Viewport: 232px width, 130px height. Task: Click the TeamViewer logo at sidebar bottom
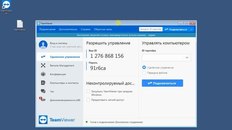(x=57, y=120)
